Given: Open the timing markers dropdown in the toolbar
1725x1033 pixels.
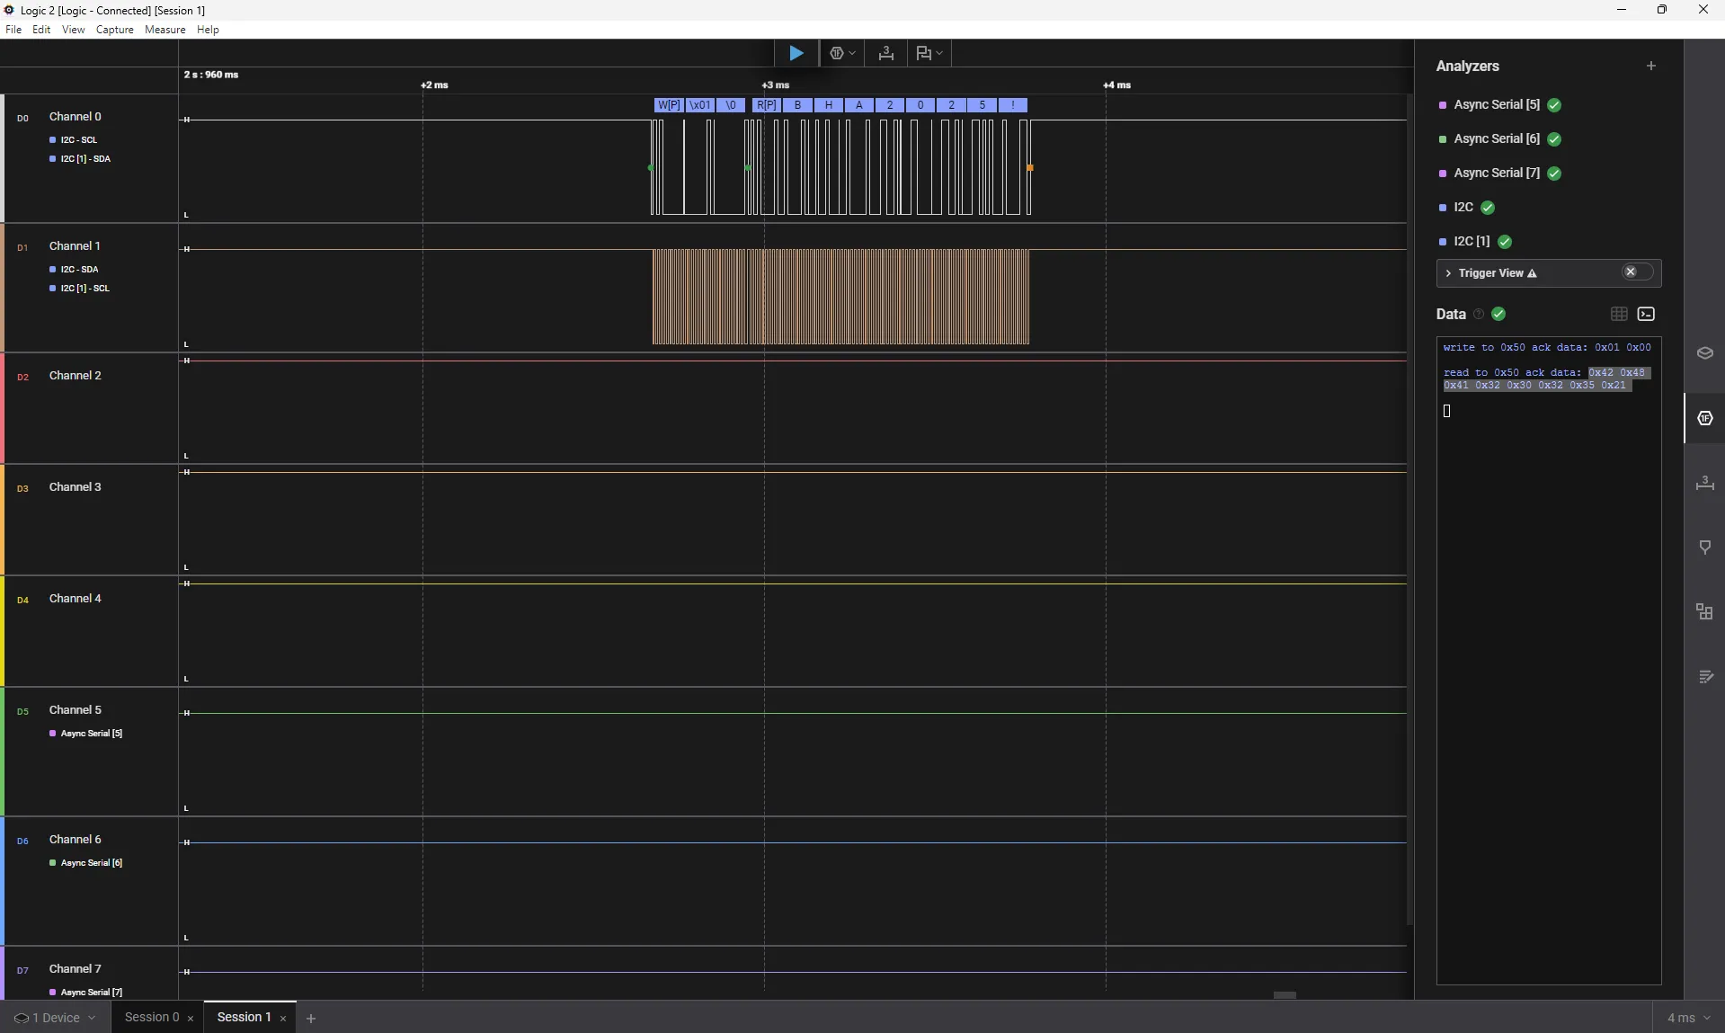Looking at the screenshot, I should (x=929, y=54).
